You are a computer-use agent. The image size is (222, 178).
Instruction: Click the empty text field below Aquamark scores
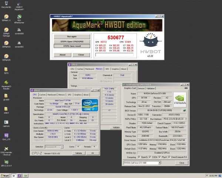point(114,55)
